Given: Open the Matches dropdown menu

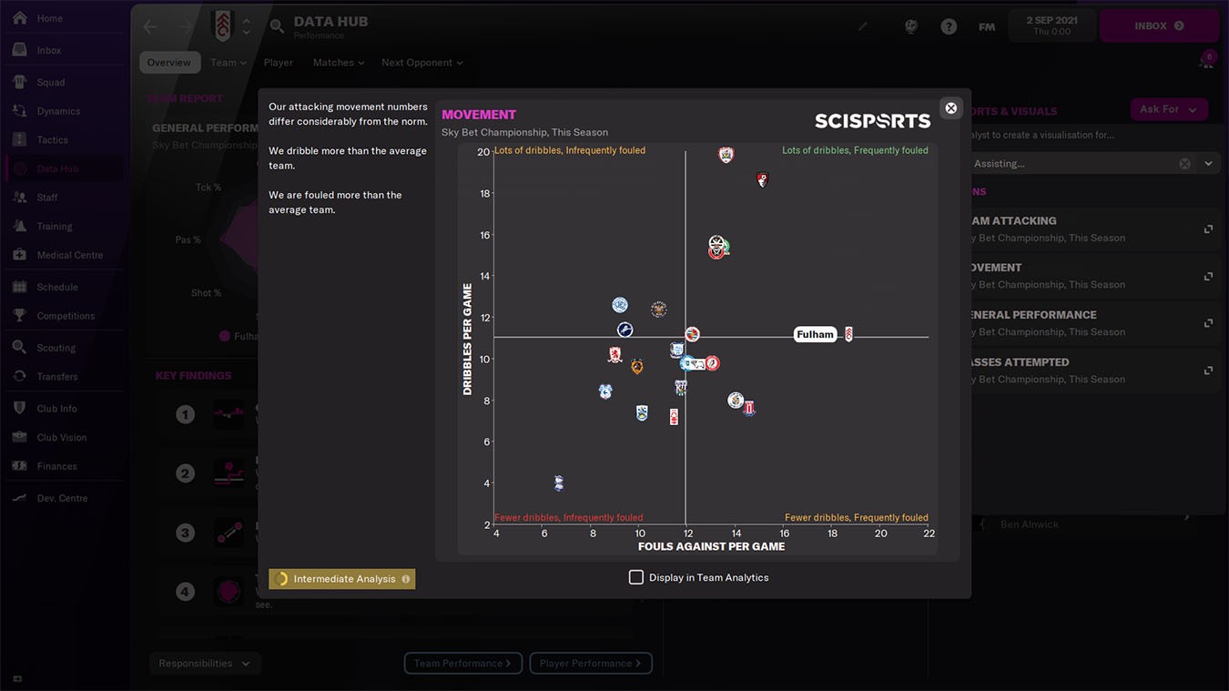Looking at the screenshot, I should [338, 63].
